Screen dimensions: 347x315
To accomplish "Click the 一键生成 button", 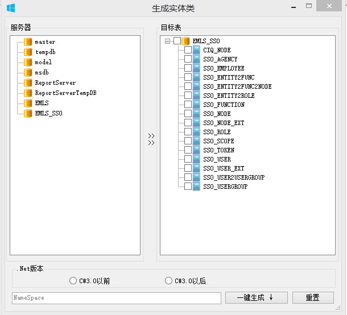I will tap(256, 297).
